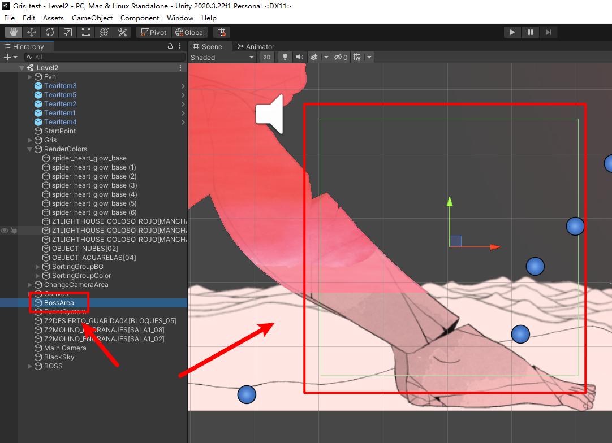Toggle Pivot handle position

coord(154,32)
